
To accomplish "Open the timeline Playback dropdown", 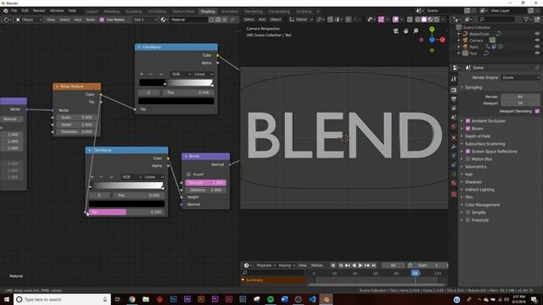I will pos(266,265).
